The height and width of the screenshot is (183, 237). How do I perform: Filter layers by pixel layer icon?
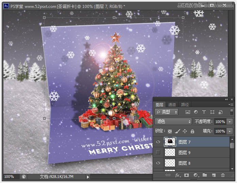click(x=188, y=112)
